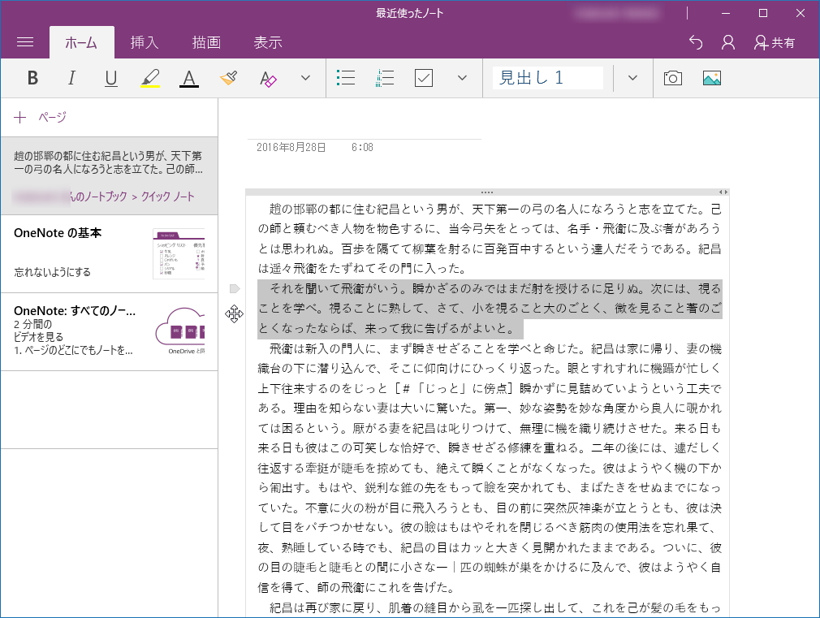Add a To Do checkbox tag
The image size is (820, 618).
click(423, 77)
